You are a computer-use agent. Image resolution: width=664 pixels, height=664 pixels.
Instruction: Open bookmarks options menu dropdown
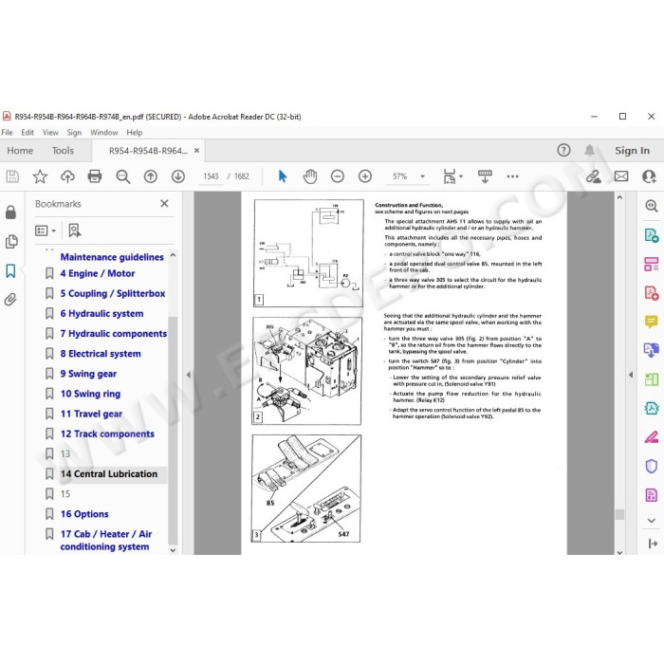[x=46, y=231]
